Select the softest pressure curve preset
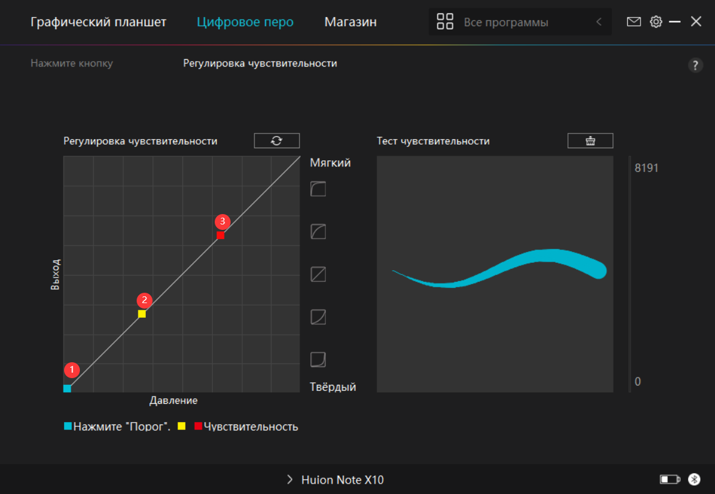 coord(318,189)
